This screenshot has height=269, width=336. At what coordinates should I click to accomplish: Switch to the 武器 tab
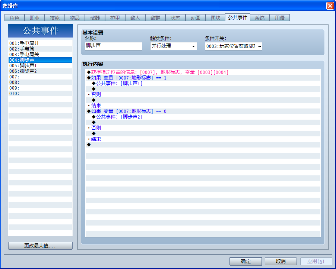pos(95,18)
